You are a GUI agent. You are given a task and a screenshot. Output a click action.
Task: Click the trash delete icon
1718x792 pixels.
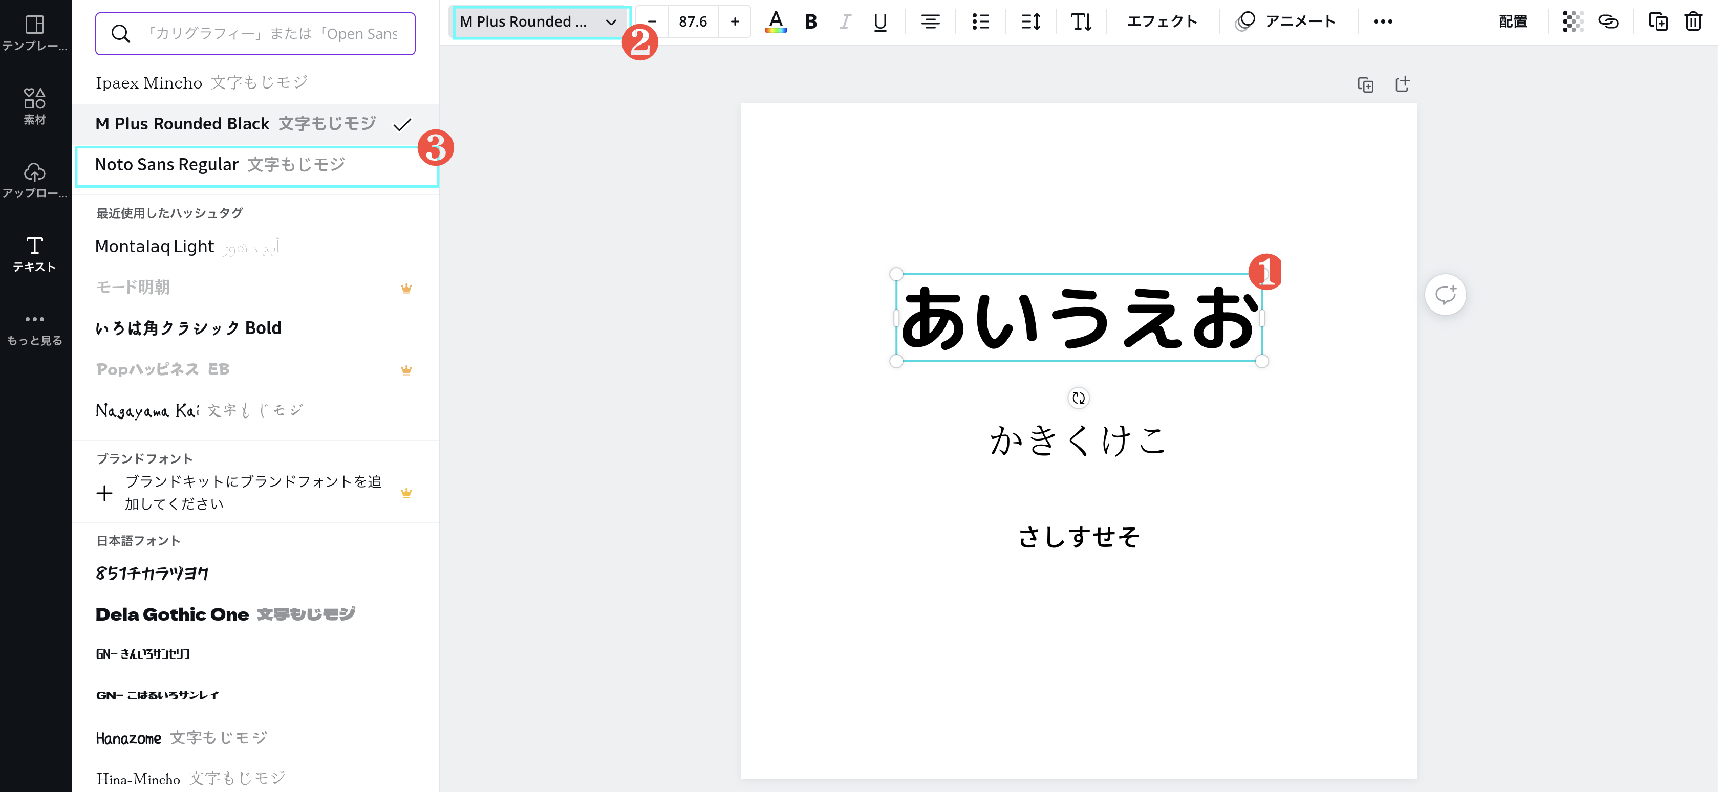(1692, 21)
